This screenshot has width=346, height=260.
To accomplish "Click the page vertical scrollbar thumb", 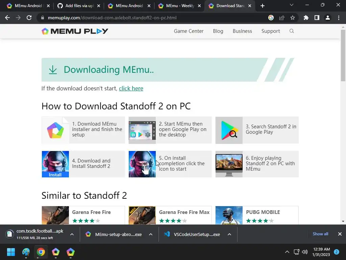I will tap(343, 55).
